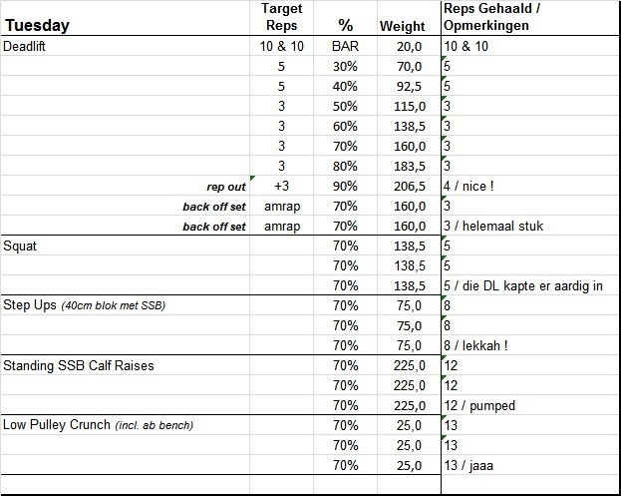
Task: Select the +3 target reps cell
Action: (x=281, y=187)
